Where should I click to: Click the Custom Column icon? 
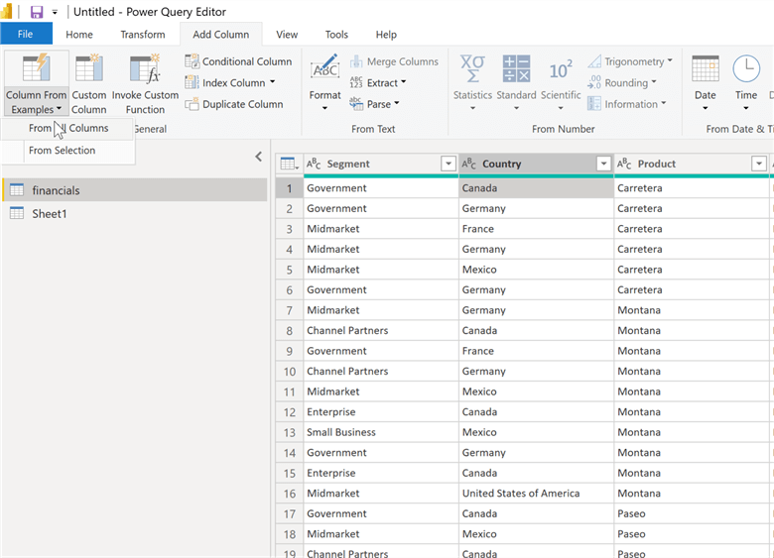pos(88,70)
